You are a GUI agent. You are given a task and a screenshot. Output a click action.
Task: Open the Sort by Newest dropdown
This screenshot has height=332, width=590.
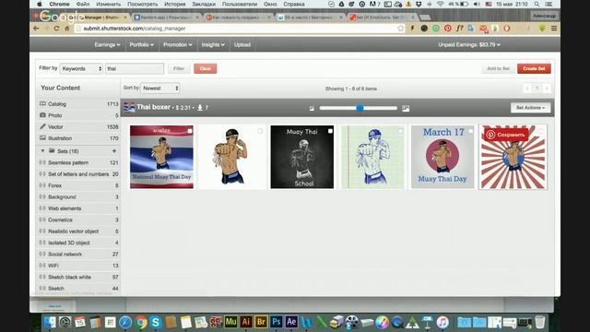pyautogui.click(x=160, y=89)
